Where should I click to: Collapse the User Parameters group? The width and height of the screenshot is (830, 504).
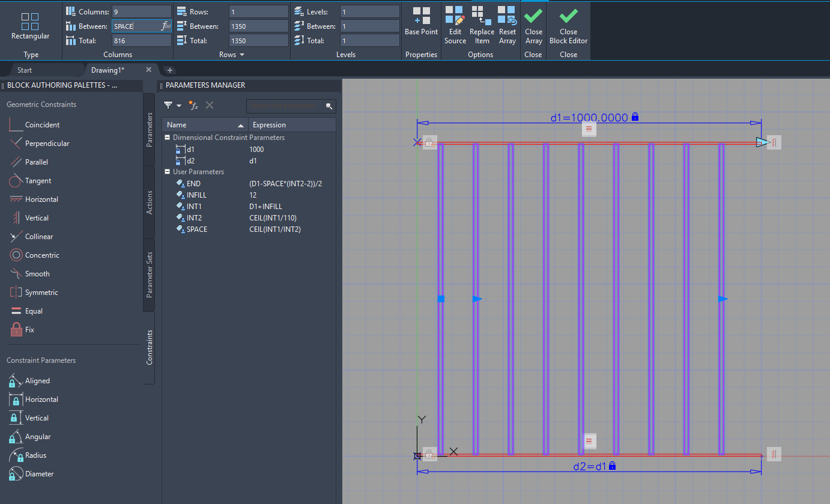pos(168,171)
